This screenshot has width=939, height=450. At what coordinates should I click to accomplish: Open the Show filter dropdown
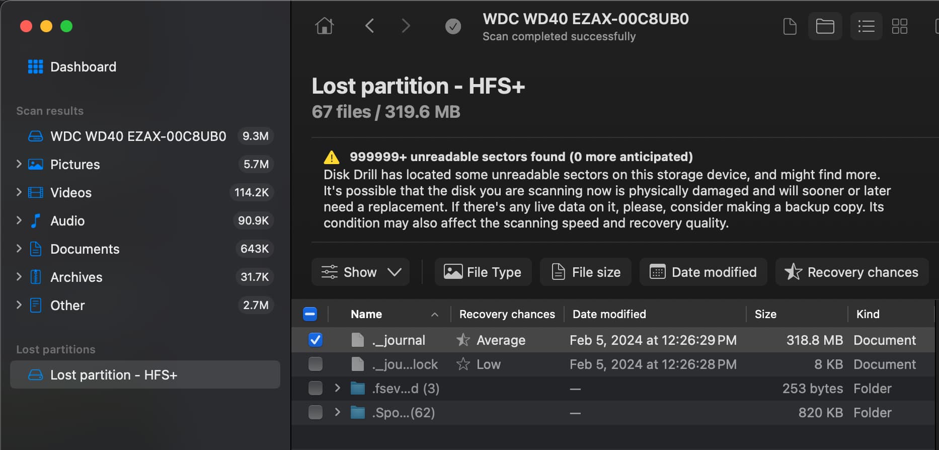pos(360,272)
